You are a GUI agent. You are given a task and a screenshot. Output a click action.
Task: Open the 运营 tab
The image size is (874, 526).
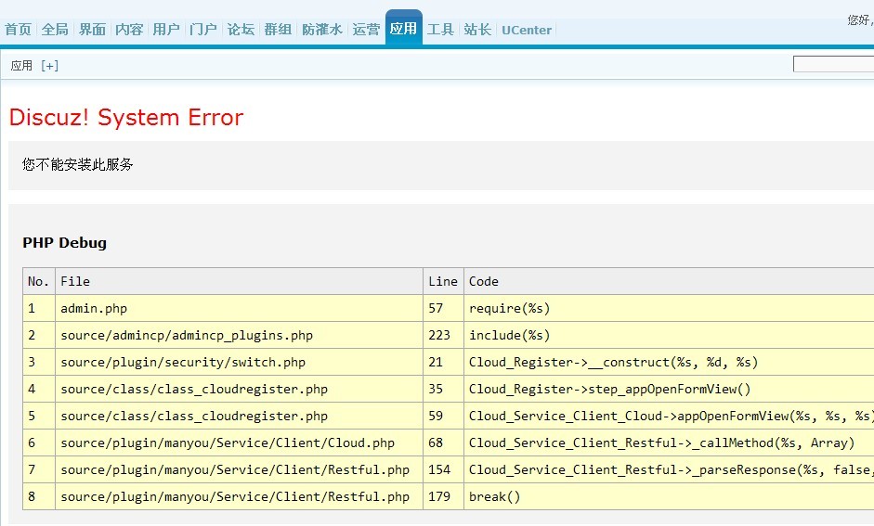[366, 30]
